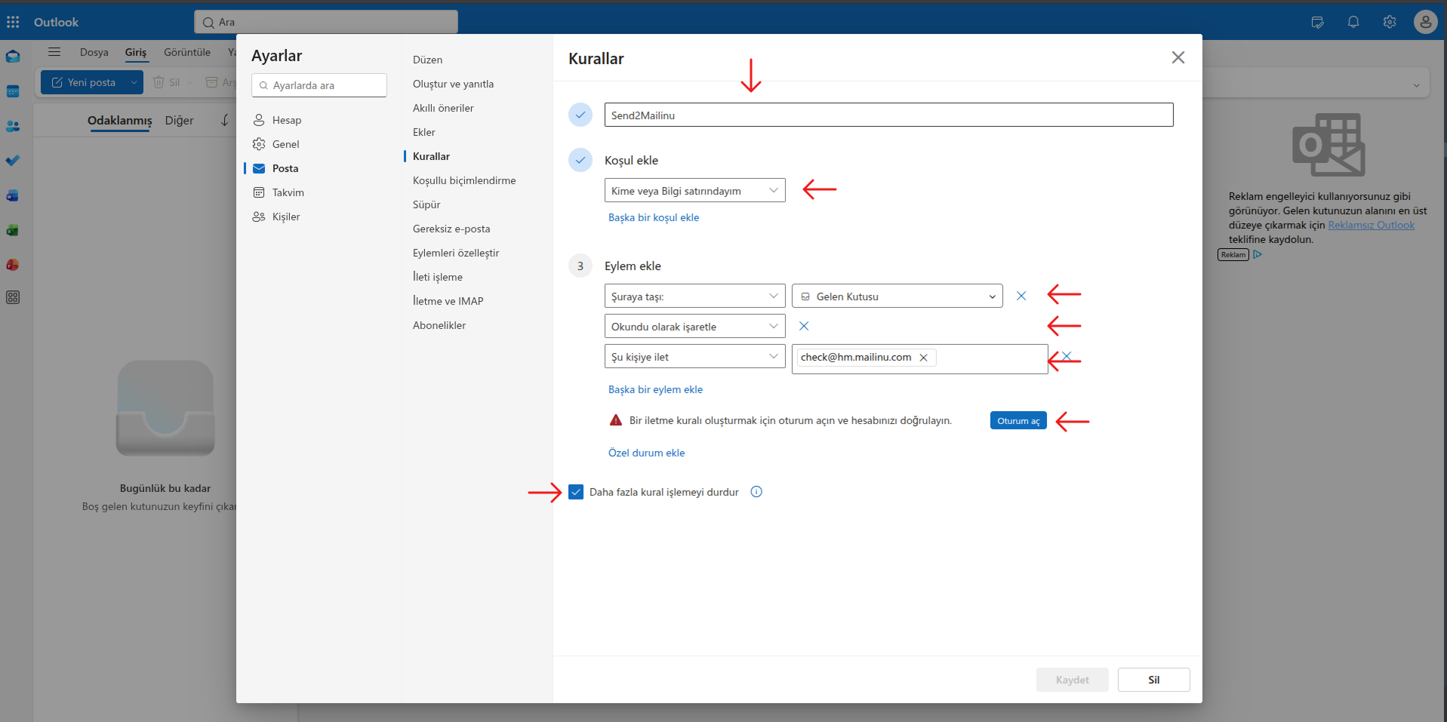Click the Sil button in dialog

pyautogui.click(x=1154, y=680)
